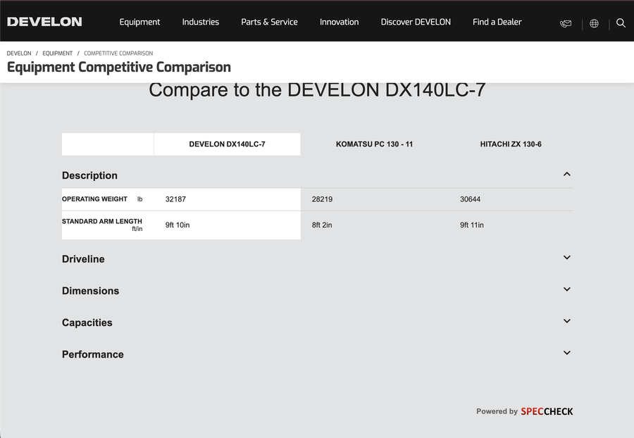Open the Find a Dealer menu

pyautogui.click(x=497, y=22)
